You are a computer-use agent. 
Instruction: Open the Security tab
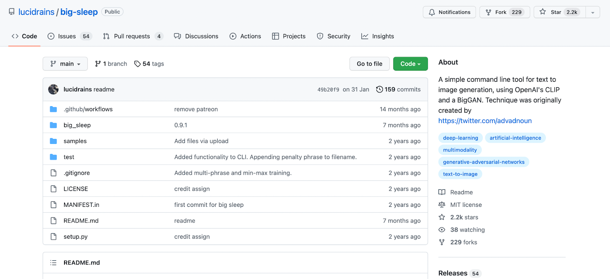point(334,36)
